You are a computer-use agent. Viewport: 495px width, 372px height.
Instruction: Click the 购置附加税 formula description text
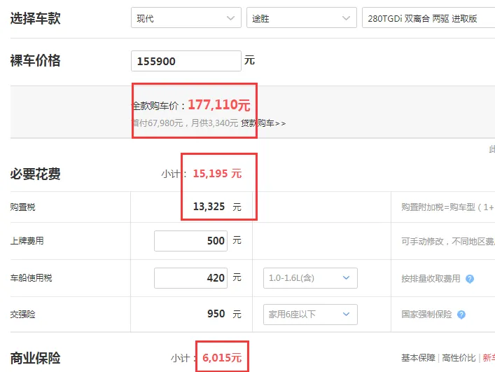pyautogui.click(x=448, y=207)
